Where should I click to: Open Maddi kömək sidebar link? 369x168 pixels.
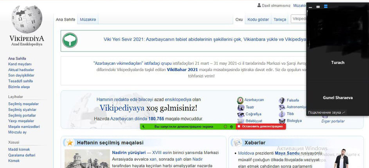pyautogui.click(x=19, y=149)
